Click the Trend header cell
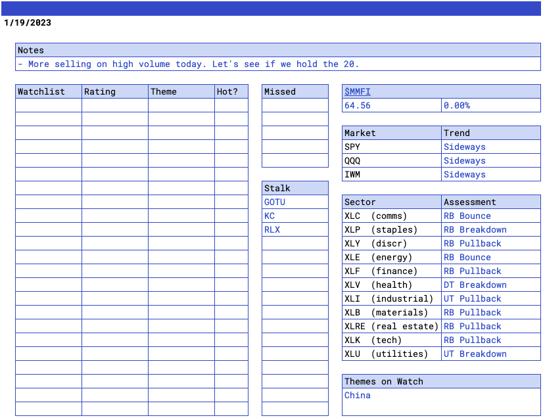The image size is (543, 418). (x=491, y=133)
